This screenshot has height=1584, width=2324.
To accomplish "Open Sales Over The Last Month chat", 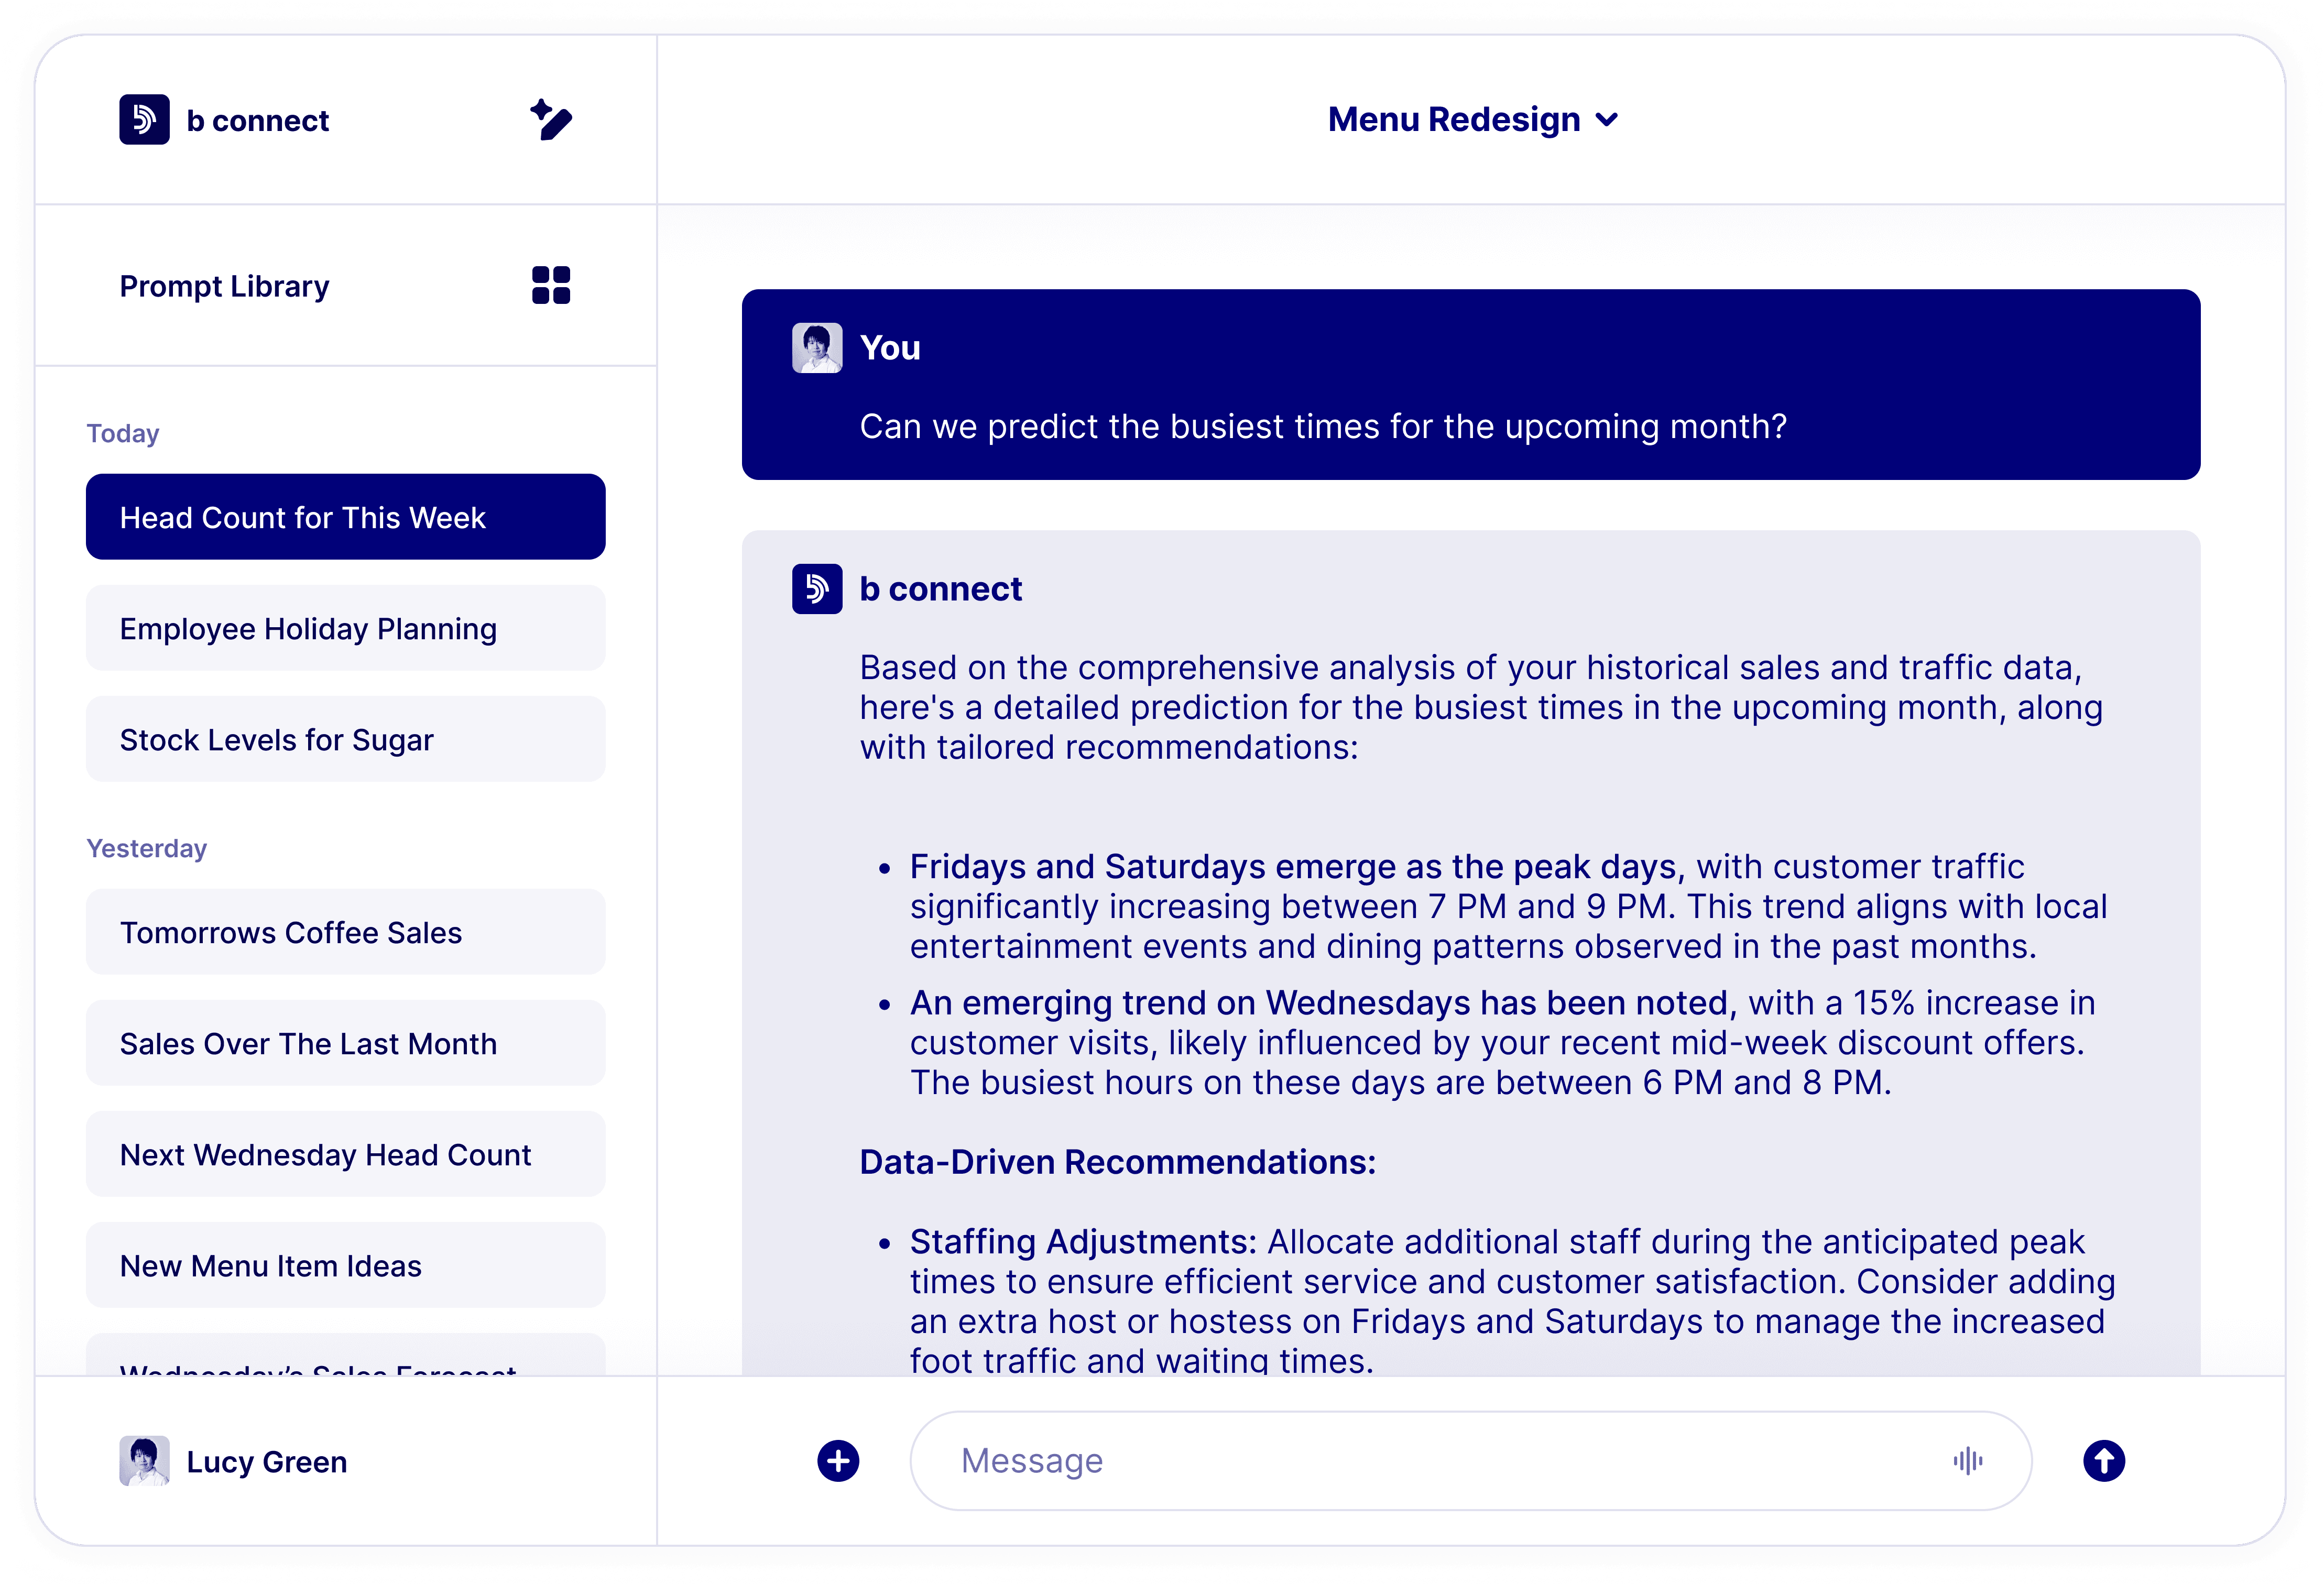I will [x=345, y=1043].
